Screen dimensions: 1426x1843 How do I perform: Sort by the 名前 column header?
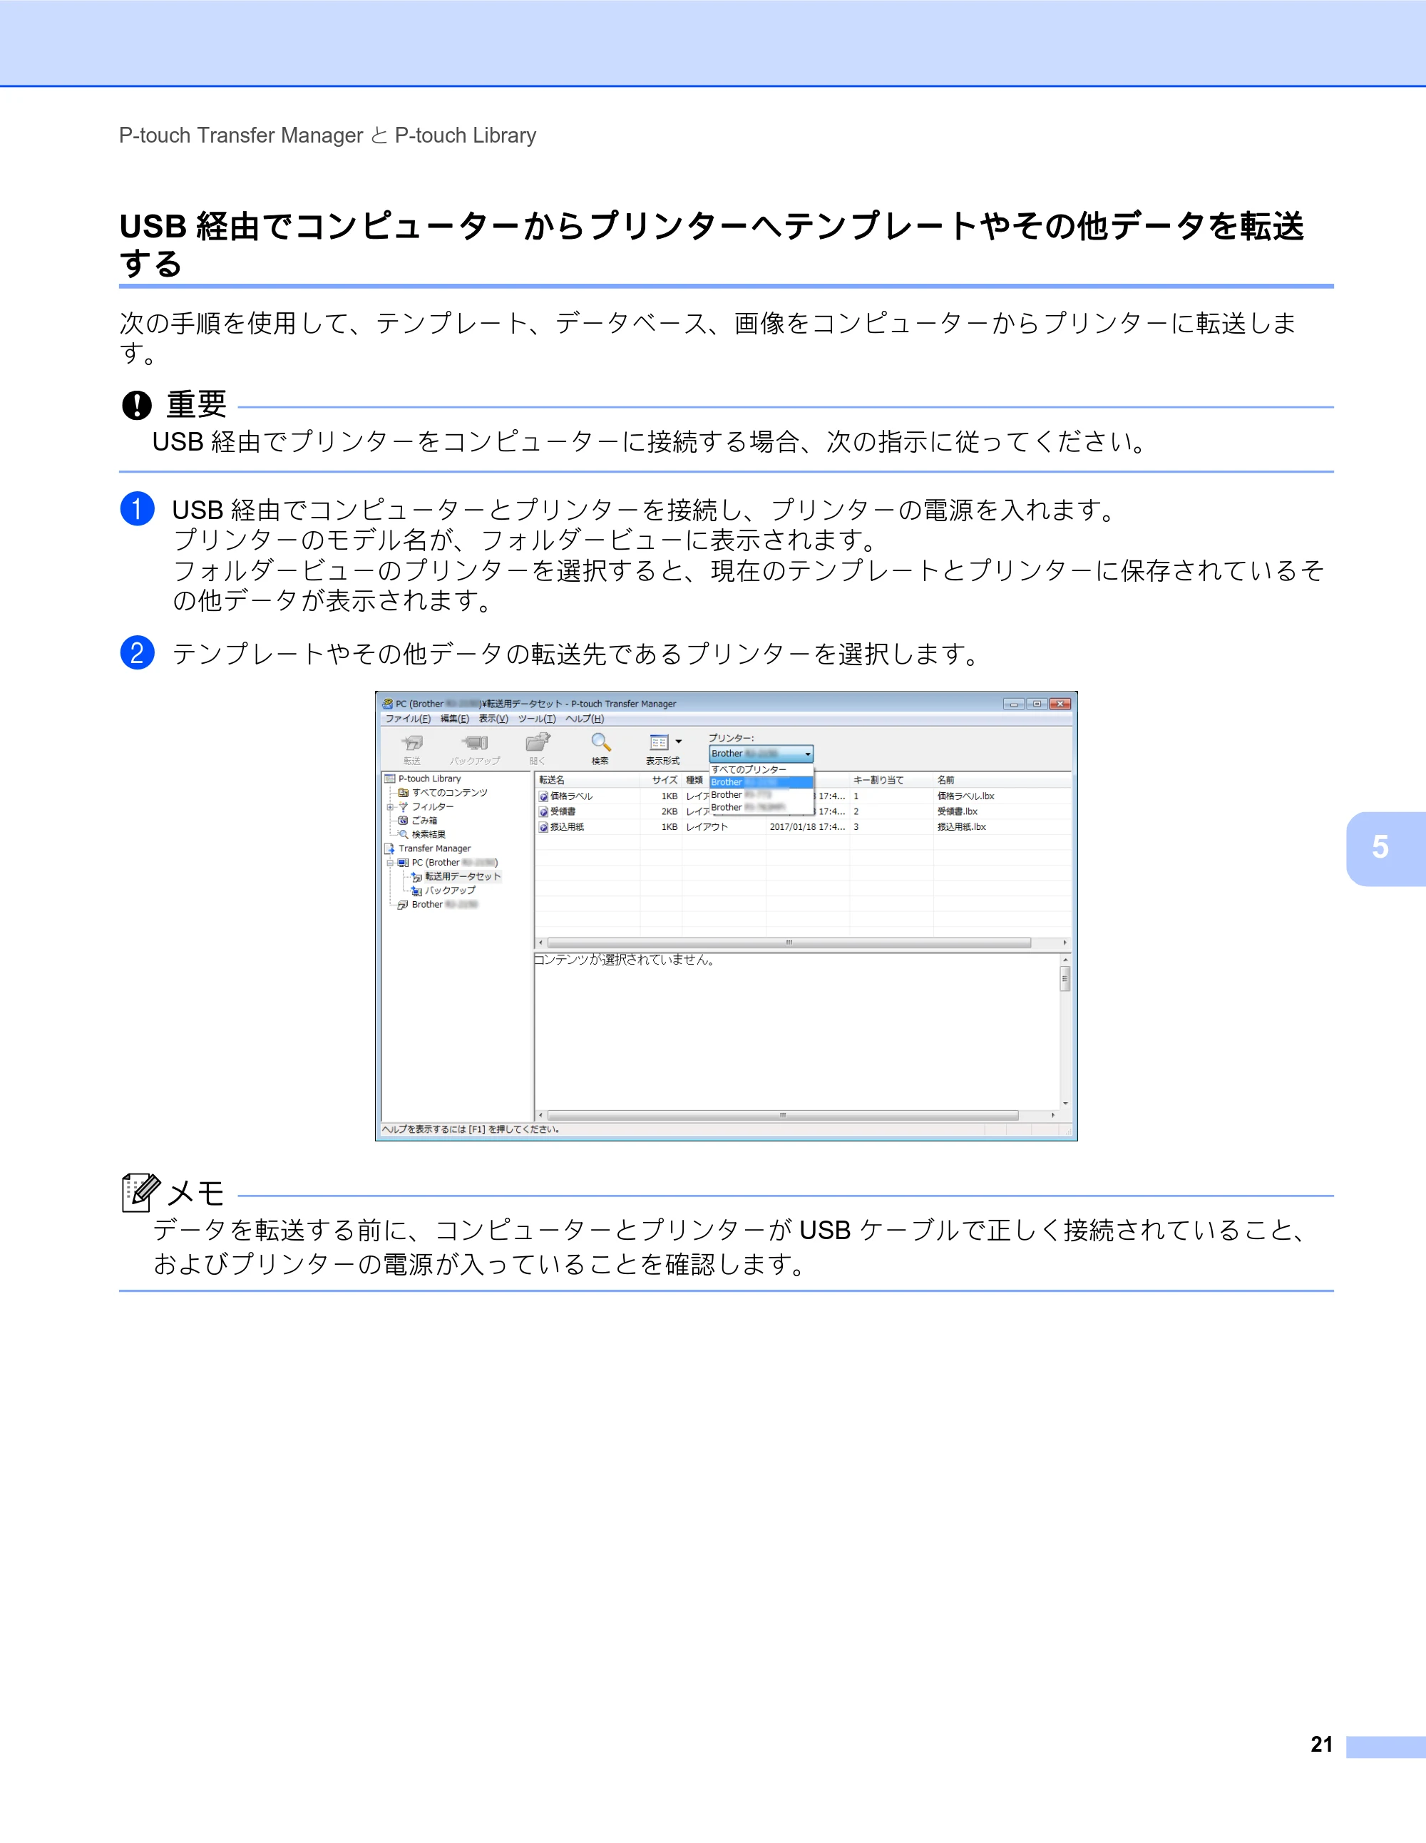tap(1002, 781)
